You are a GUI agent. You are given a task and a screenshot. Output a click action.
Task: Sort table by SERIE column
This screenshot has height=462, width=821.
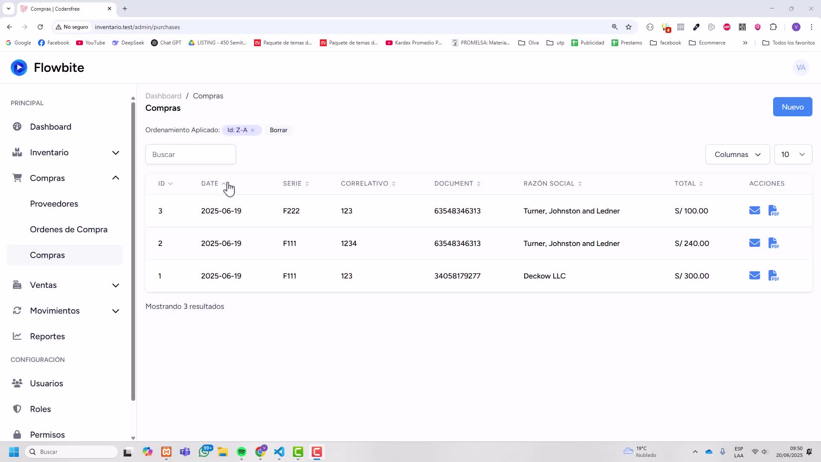[296, 184]
